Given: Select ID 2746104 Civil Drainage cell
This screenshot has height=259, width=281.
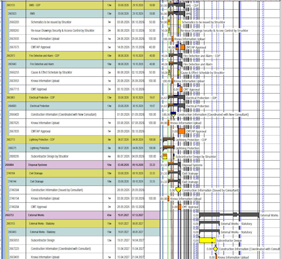Looking at the screenshot, I should click(16, 173).
